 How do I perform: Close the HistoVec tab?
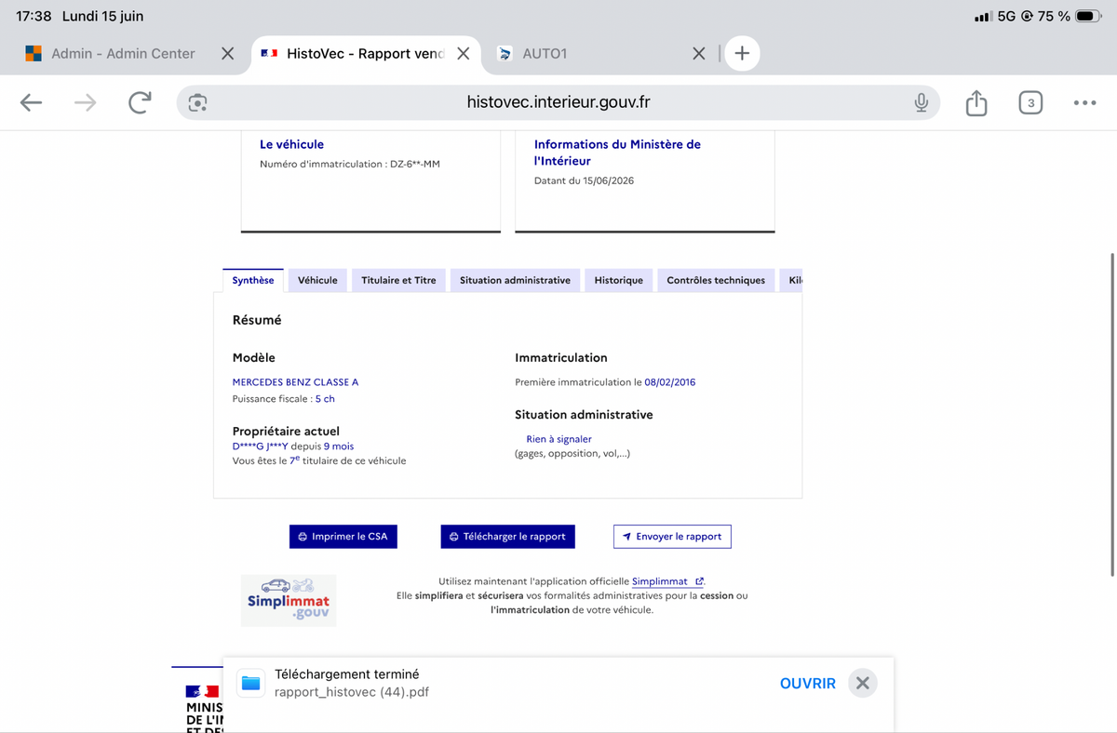coord(463,54)
